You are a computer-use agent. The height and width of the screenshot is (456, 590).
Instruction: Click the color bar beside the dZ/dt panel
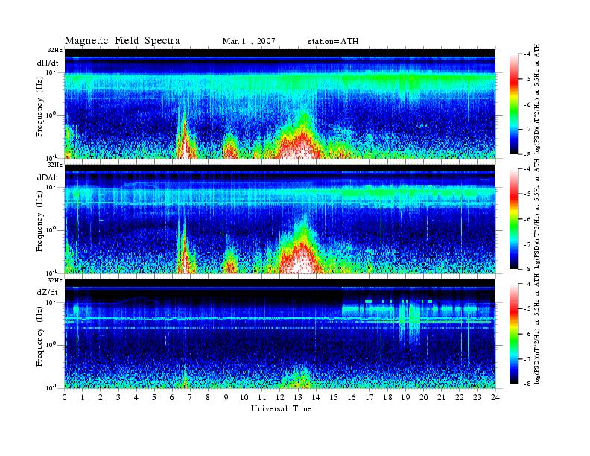[514, 334]
